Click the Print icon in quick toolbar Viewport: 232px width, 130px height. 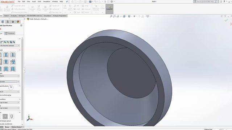(90, 1)
